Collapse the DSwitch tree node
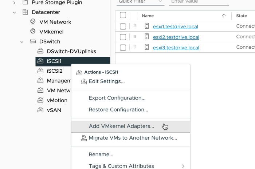Image resolution: width=255 pixels, height=169 pixels. (22, 41)
